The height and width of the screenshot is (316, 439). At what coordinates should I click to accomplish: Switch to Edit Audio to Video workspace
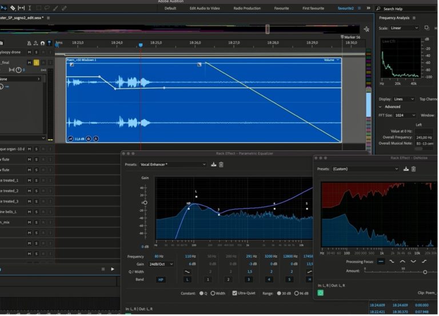pyautogui.click(x=205, y=9)
